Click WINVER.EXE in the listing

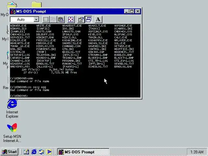pyautogui.click(x=18, y=26)
